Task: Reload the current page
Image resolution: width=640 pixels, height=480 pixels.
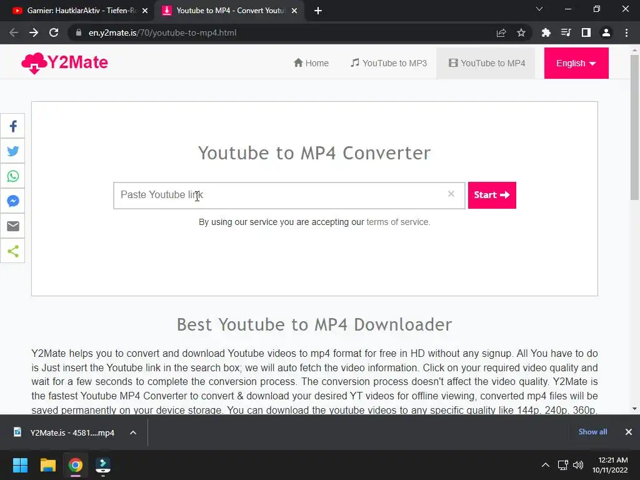Action: (x=54, y=32)
